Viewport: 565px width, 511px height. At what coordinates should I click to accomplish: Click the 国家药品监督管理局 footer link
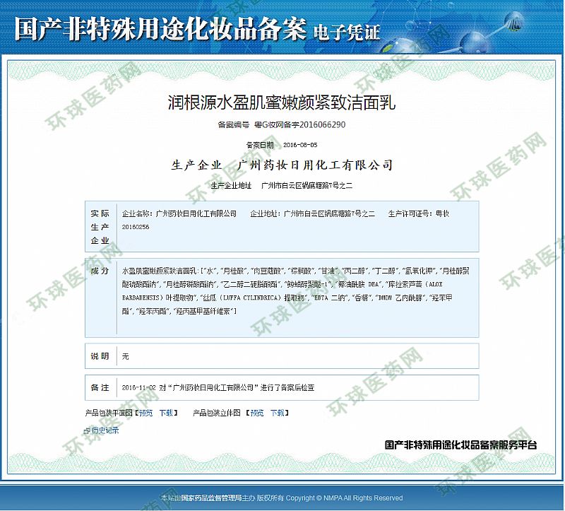pos(212,498)
